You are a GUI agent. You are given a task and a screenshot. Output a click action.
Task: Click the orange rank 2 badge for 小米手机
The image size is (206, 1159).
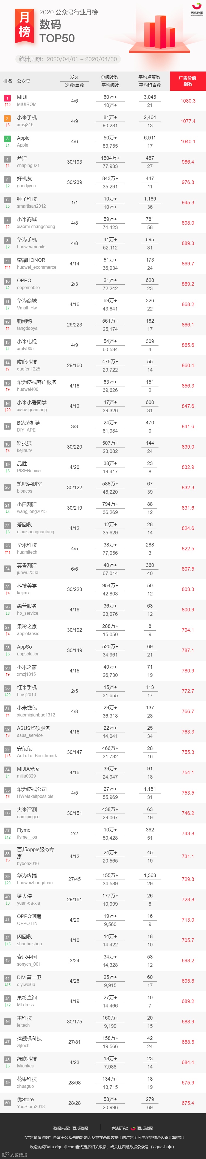coord(7,118)
